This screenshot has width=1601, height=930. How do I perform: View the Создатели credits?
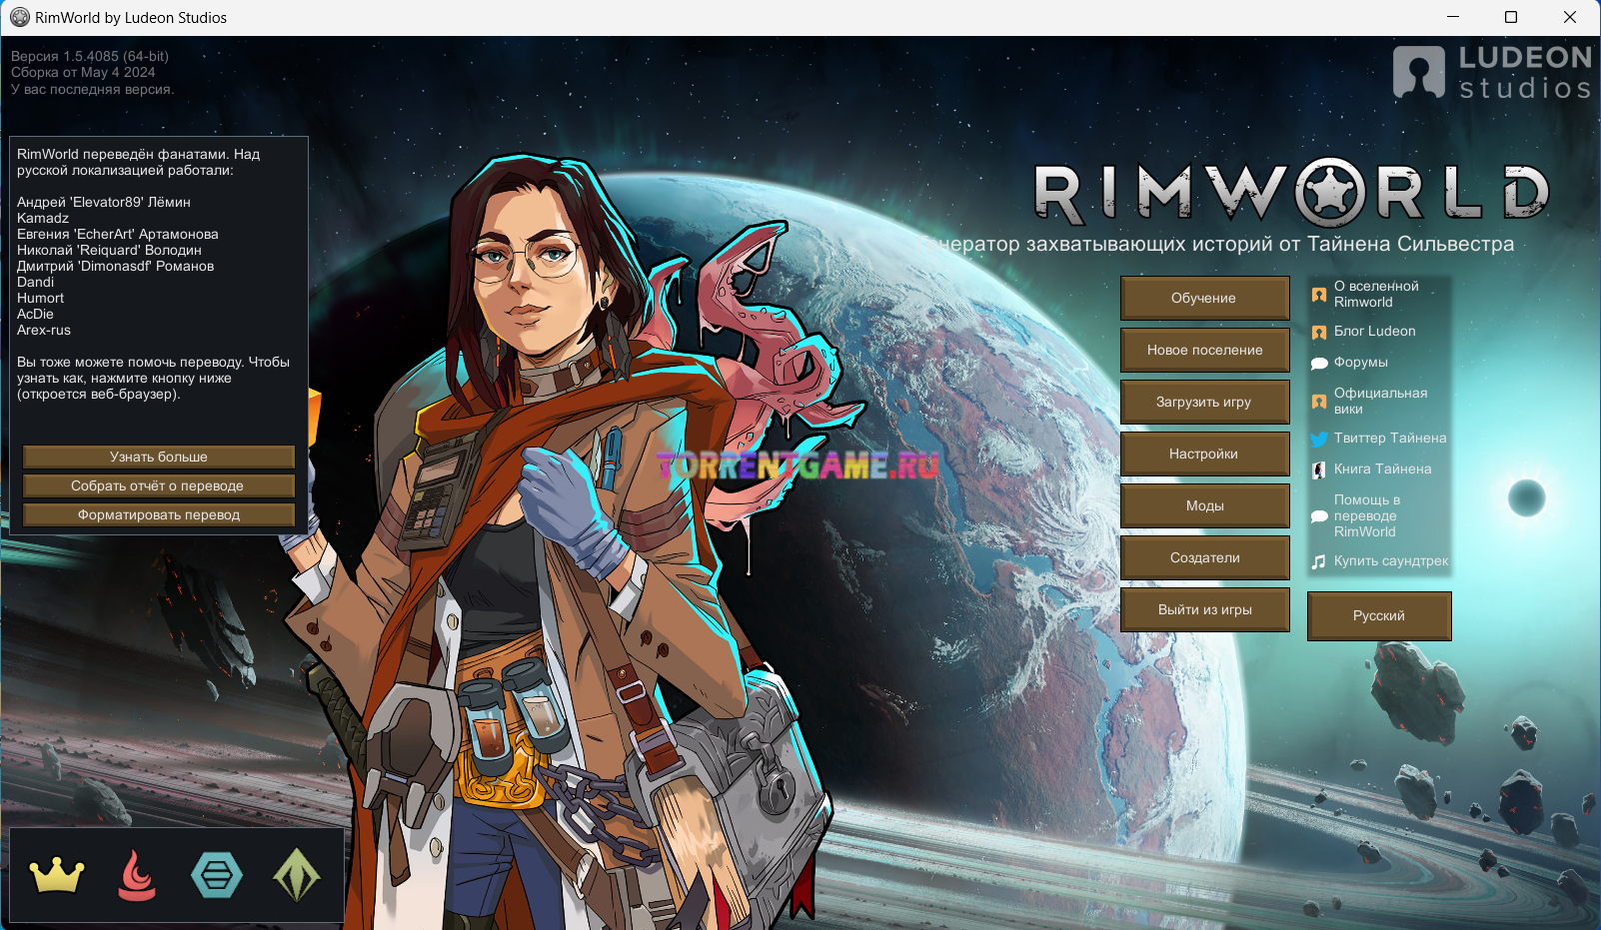(x=1204, y=558)
